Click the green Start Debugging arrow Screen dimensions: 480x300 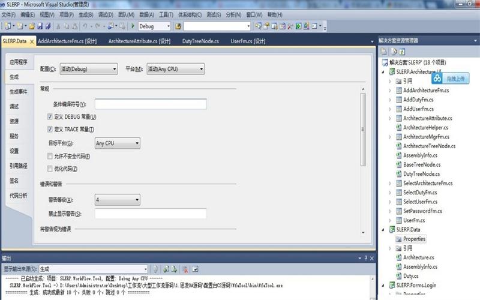tap(133, 26)
